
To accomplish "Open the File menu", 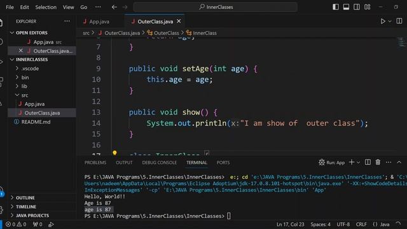I will coord(10,7).
